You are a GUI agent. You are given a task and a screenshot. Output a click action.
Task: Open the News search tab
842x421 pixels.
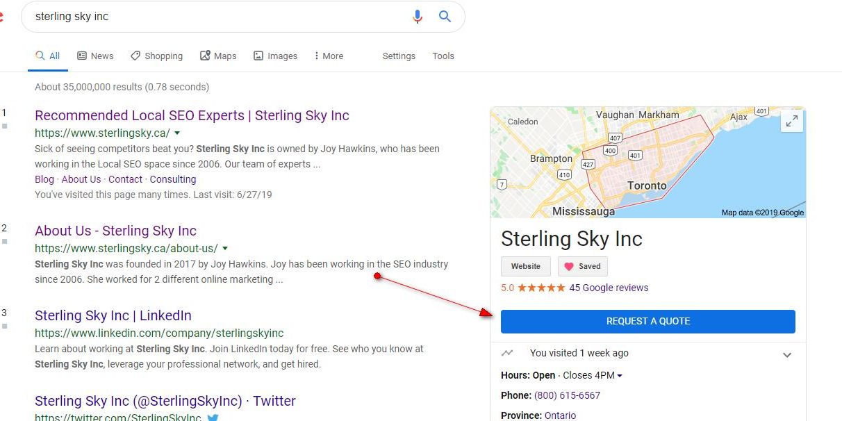(x=95, y=56)
